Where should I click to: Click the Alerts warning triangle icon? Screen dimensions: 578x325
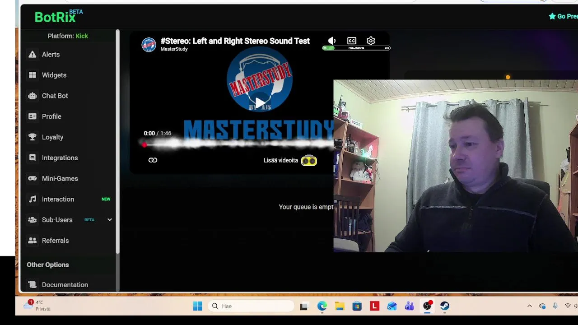coord(33,54)
